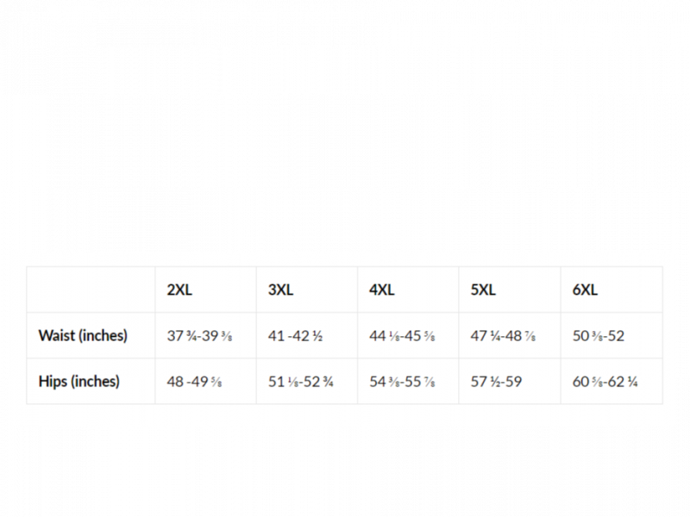This screenshot has height=517, width=690.
Task: Click the 6XL waist measurement cell
Action: 597,336
